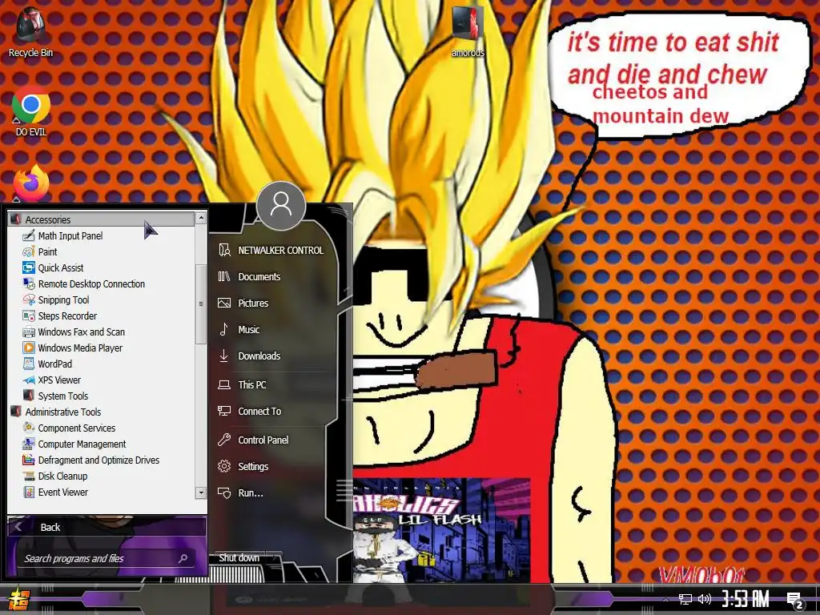This screenshot has width=820, height=615.
Task: Click the Lil Flash album art thumbnail
Action: (x=442, y=530)
